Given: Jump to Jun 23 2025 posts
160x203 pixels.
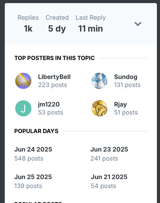Looking at the screenshot, I should tap(109, 149).
